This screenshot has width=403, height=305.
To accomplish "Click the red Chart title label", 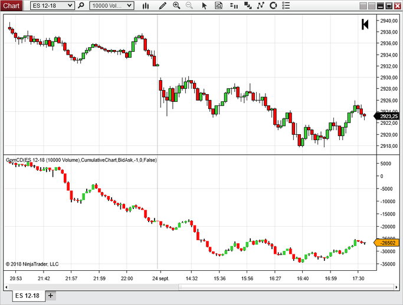I will click(11, 5).
